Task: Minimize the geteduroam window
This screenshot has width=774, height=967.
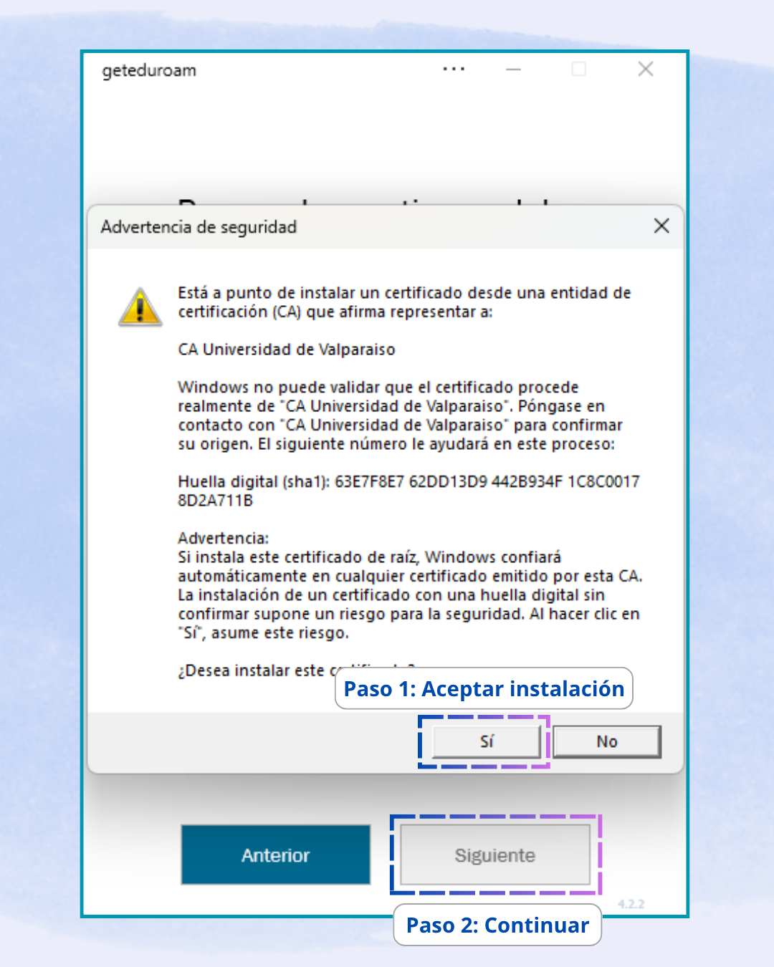Action: [513, 69]
